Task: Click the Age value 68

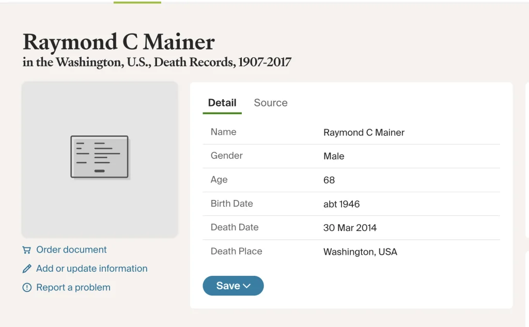Action: click(x=329, y=180)
